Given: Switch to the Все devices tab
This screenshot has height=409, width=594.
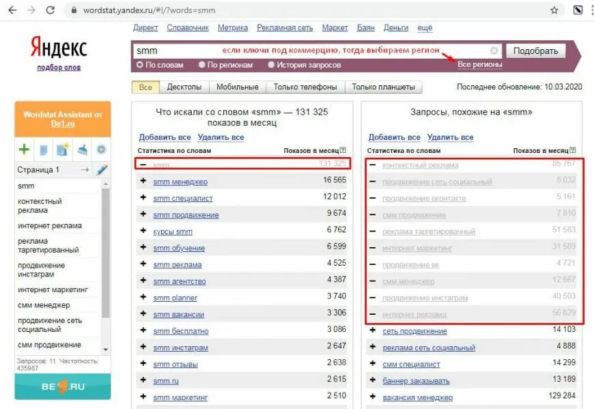Looking at the screenshot, I should pyautogui.click(x=145, y=87).
